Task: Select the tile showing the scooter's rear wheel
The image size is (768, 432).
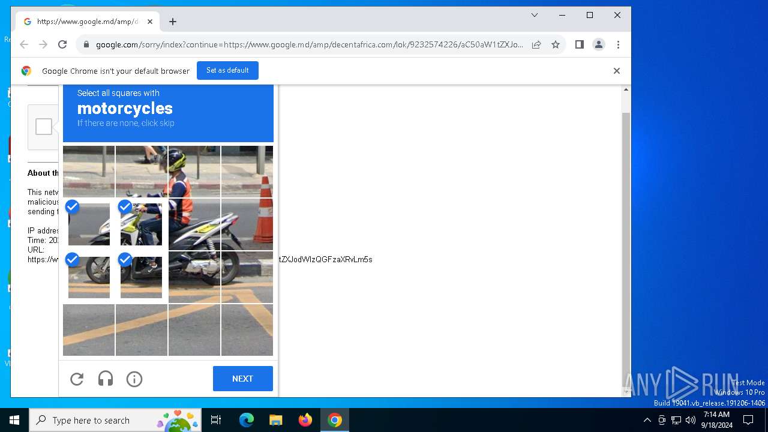Action: point(194,277)
